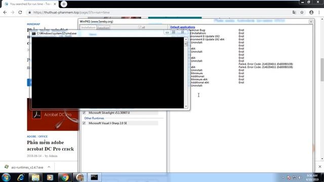The image size is (324, 182).
Task: Open Windows Explorer folder on taskbar
Action: 35,177
